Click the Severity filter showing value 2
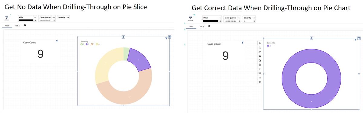 [x=250, y=19]
